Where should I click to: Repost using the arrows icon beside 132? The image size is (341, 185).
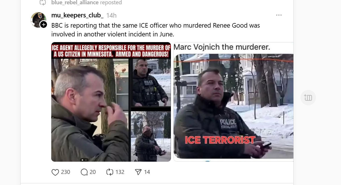[110, 172]
